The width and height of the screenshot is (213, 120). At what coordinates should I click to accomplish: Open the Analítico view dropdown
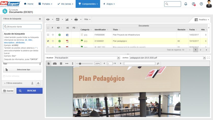point(202,20)
